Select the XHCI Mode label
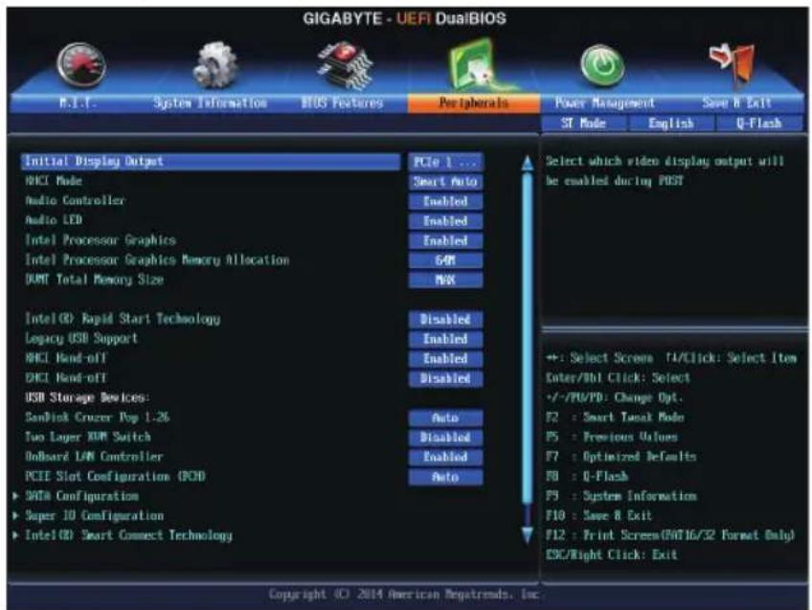This screenshot has width=812, height=610. [x=54, y=181]
